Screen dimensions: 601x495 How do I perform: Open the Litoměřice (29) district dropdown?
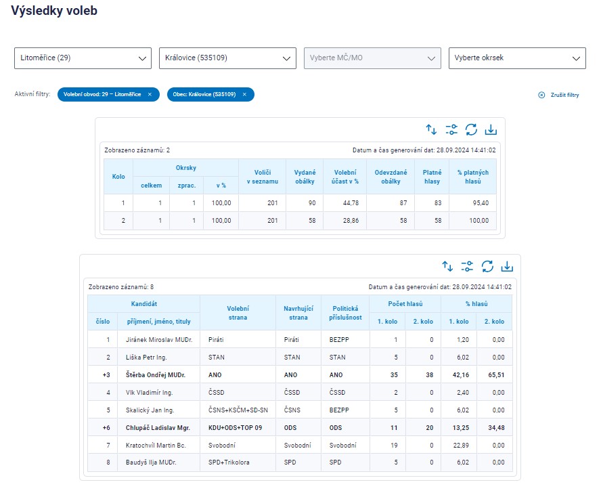[x=83, y=58]
